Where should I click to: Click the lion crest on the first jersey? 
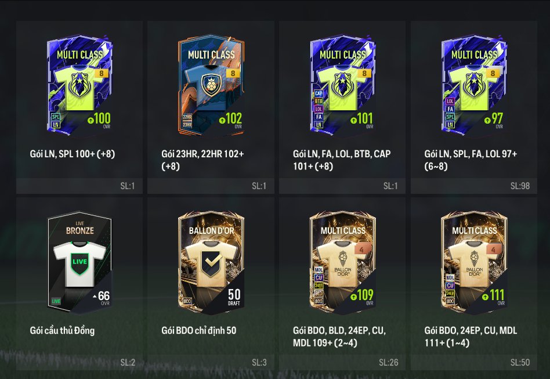[x=79, y=85]
